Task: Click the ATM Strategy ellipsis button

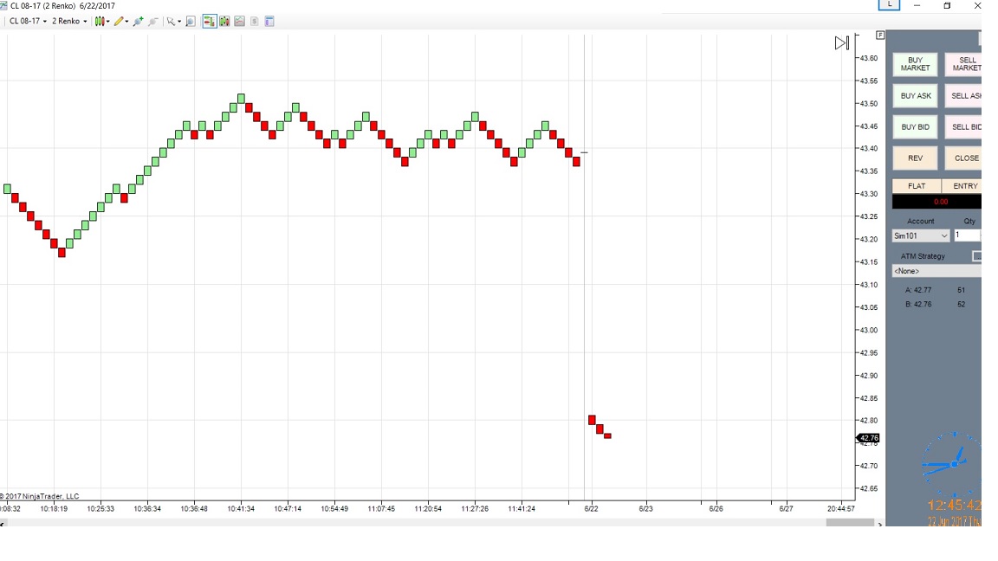Action: 977,255
